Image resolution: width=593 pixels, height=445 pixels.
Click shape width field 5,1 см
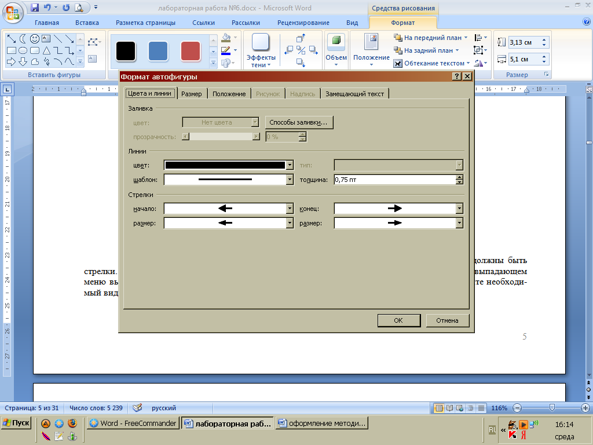(525, 59)
